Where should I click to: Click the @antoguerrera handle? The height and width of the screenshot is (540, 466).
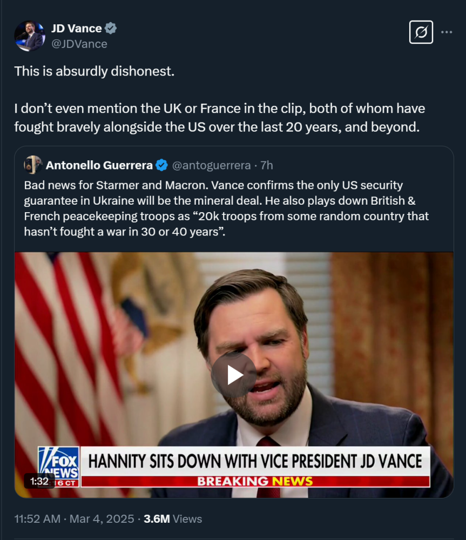pos(211,165)
